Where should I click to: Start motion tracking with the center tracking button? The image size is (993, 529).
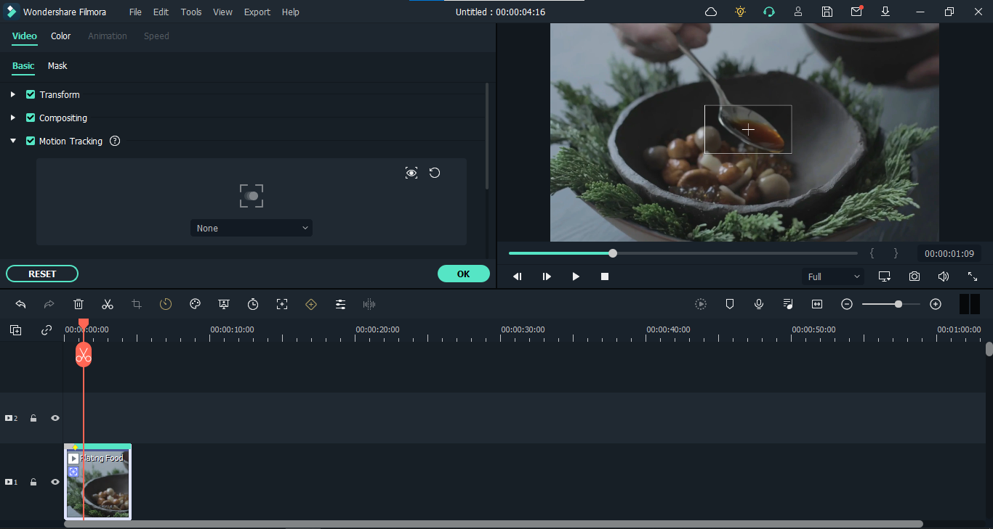(252, 196)
